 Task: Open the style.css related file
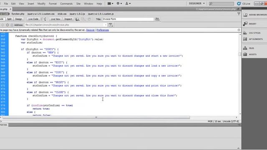pos(62,14)
